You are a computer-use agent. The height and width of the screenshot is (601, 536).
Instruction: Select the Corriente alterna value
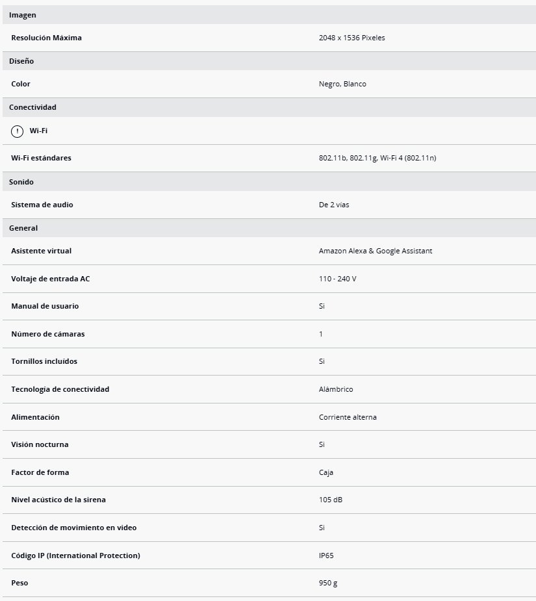pyautogui.click(x=348, y=417)
